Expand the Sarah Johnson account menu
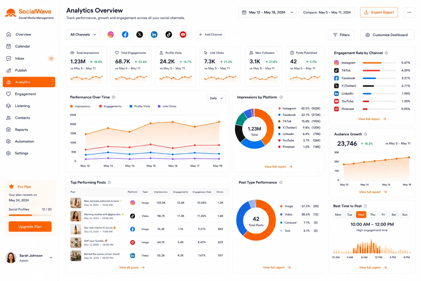The height and width of the screenshot is (281, 421). coord(51,258)
